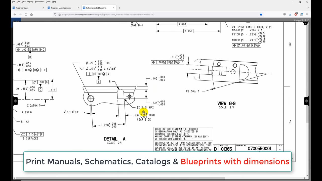
Task: Open the File menu
Action: tap(13, 2)
